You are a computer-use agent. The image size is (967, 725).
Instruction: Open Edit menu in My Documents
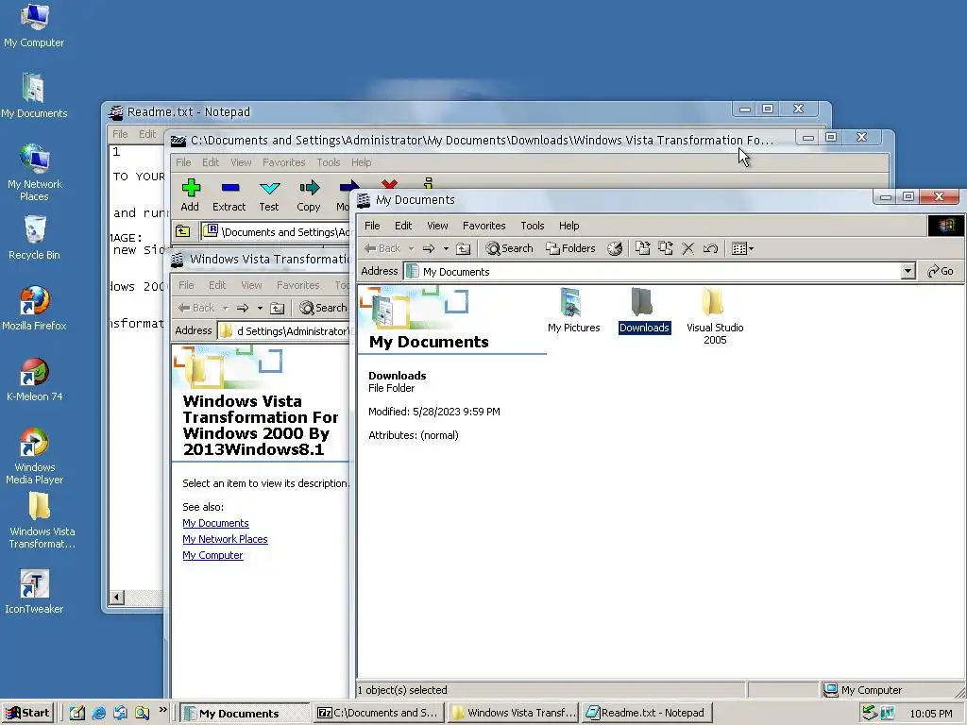[x=403, y=226]
